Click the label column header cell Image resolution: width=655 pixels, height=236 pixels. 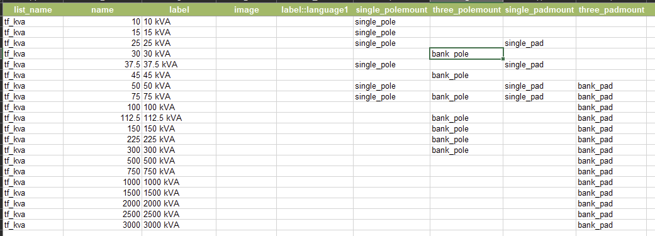(179, 9)
